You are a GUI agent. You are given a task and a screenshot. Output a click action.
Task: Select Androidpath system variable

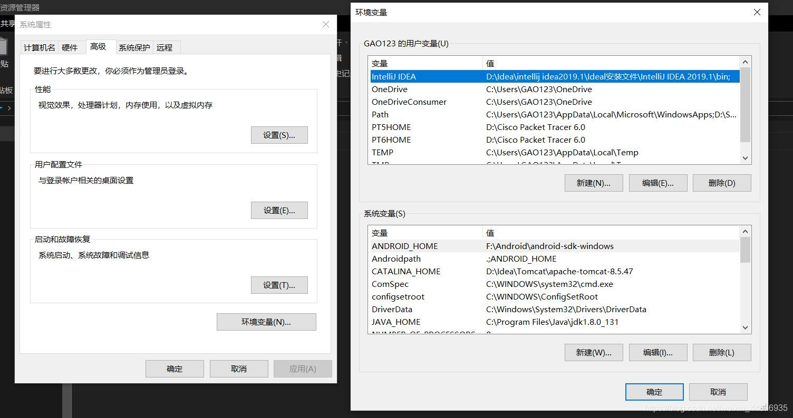(554, 258)
